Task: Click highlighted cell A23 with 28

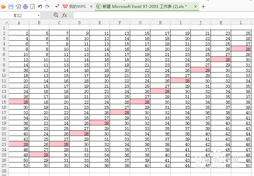Action: (19, 144)
